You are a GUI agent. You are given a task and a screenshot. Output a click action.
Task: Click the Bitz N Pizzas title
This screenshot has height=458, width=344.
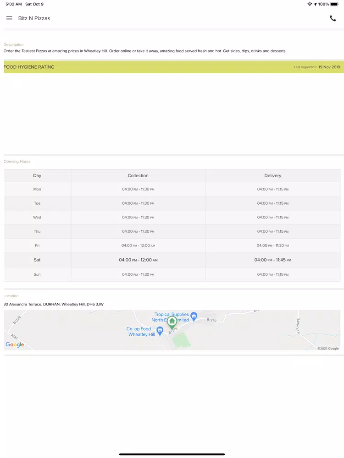[x=34, y=18]
